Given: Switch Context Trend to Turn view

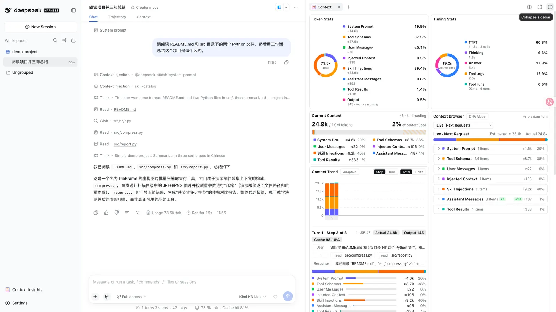Looking at the screenshot, I should pos(392,172).
